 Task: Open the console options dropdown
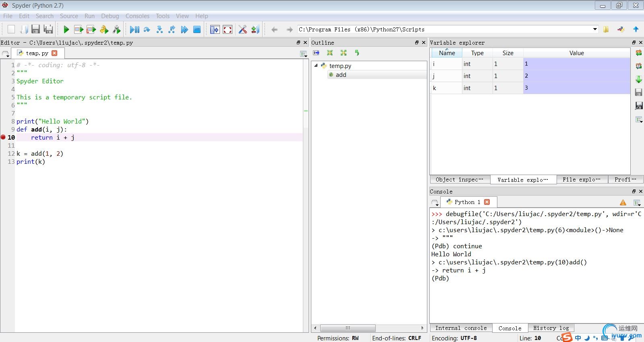[x=637, y=203]
